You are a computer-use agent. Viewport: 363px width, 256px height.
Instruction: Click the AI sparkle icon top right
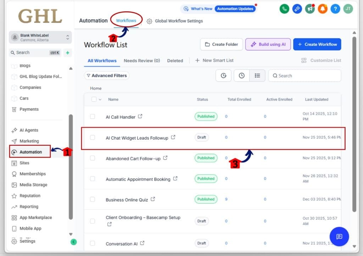click(297, 9)
